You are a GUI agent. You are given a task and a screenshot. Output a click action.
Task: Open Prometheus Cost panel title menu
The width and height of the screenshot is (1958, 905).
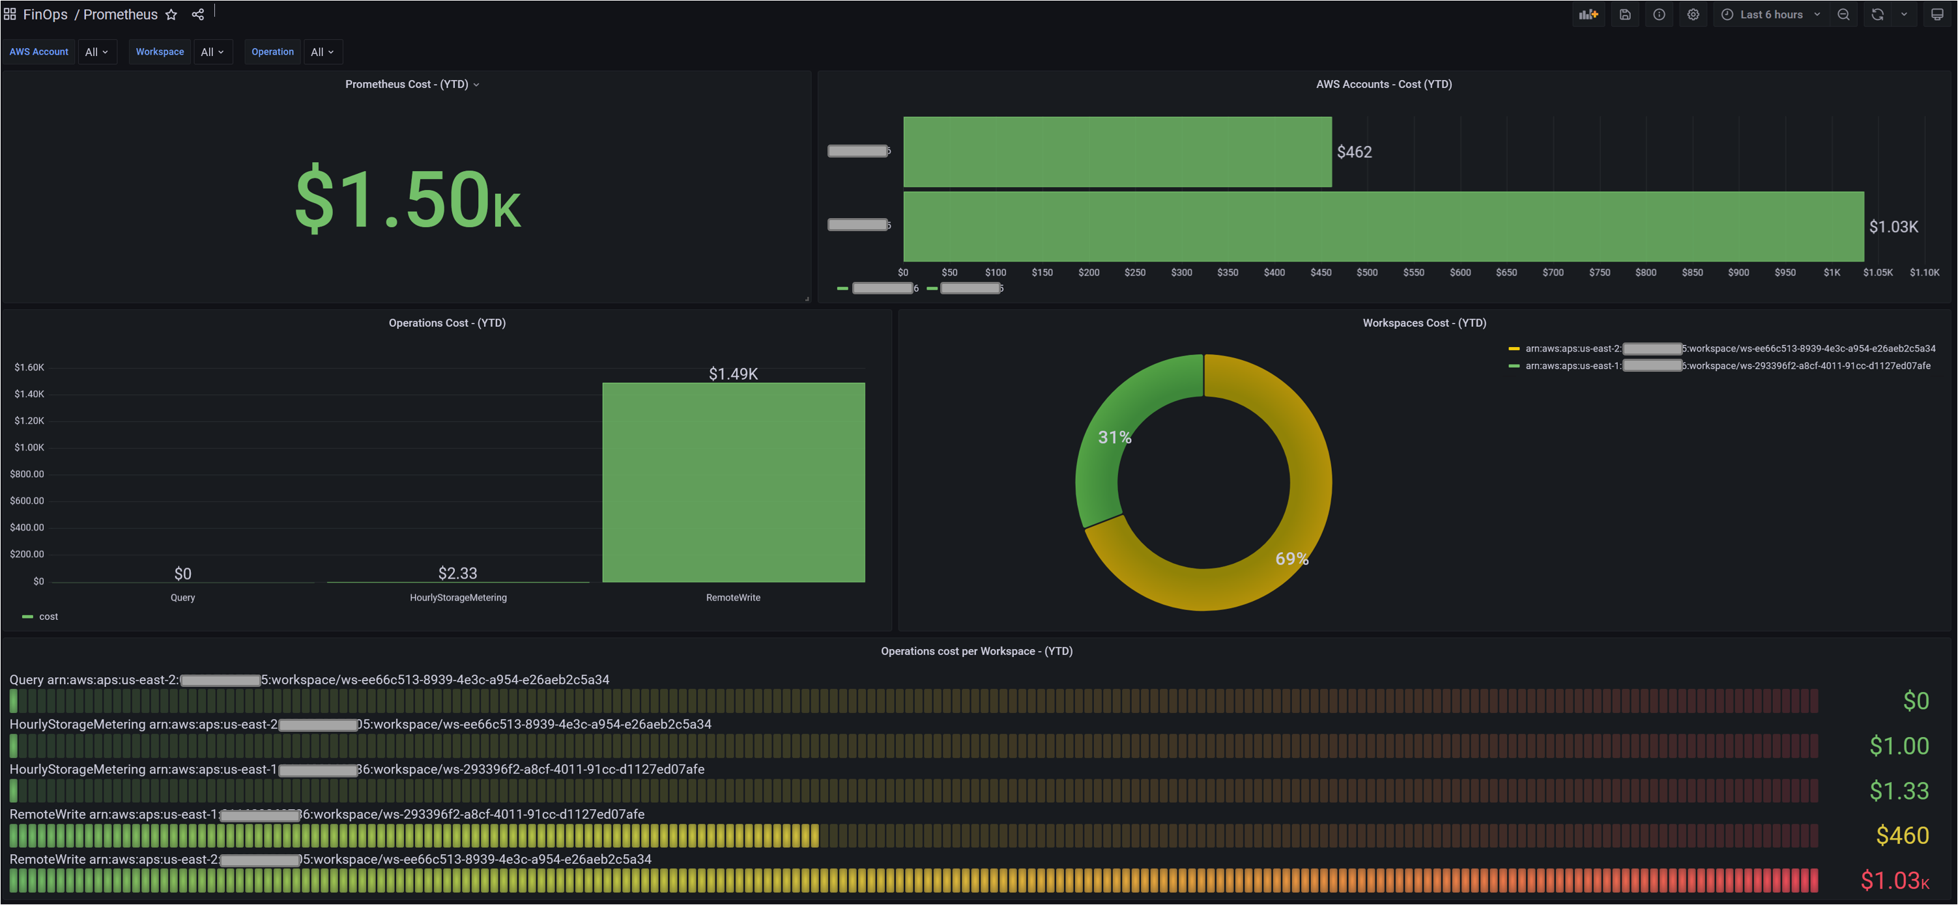[x=412, y=84]
